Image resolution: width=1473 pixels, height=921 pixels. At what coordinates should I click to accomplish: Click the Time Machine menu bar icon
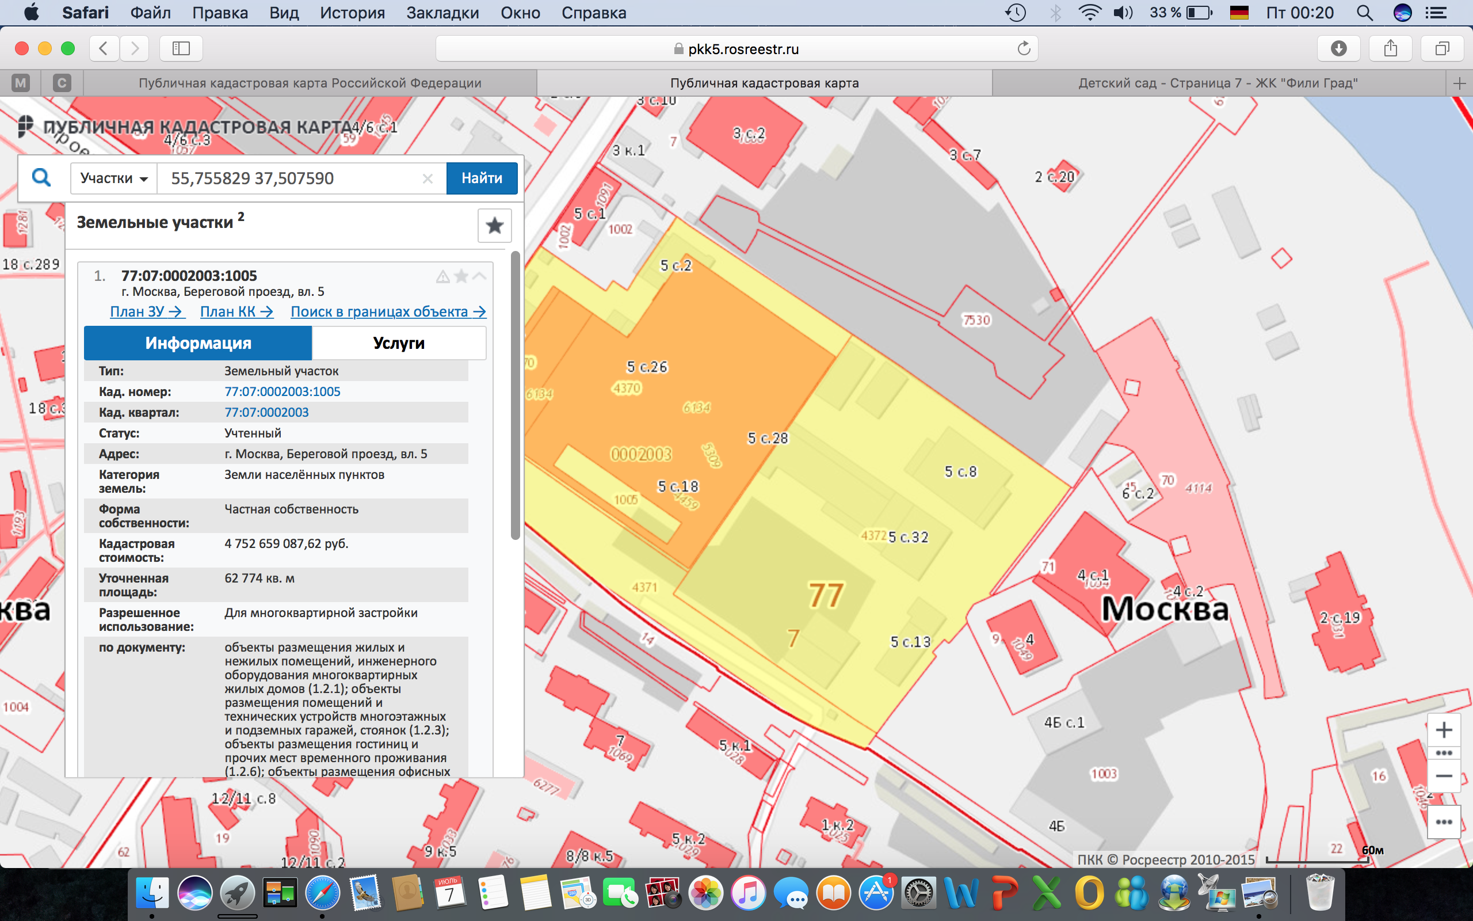pos(1015,13)
